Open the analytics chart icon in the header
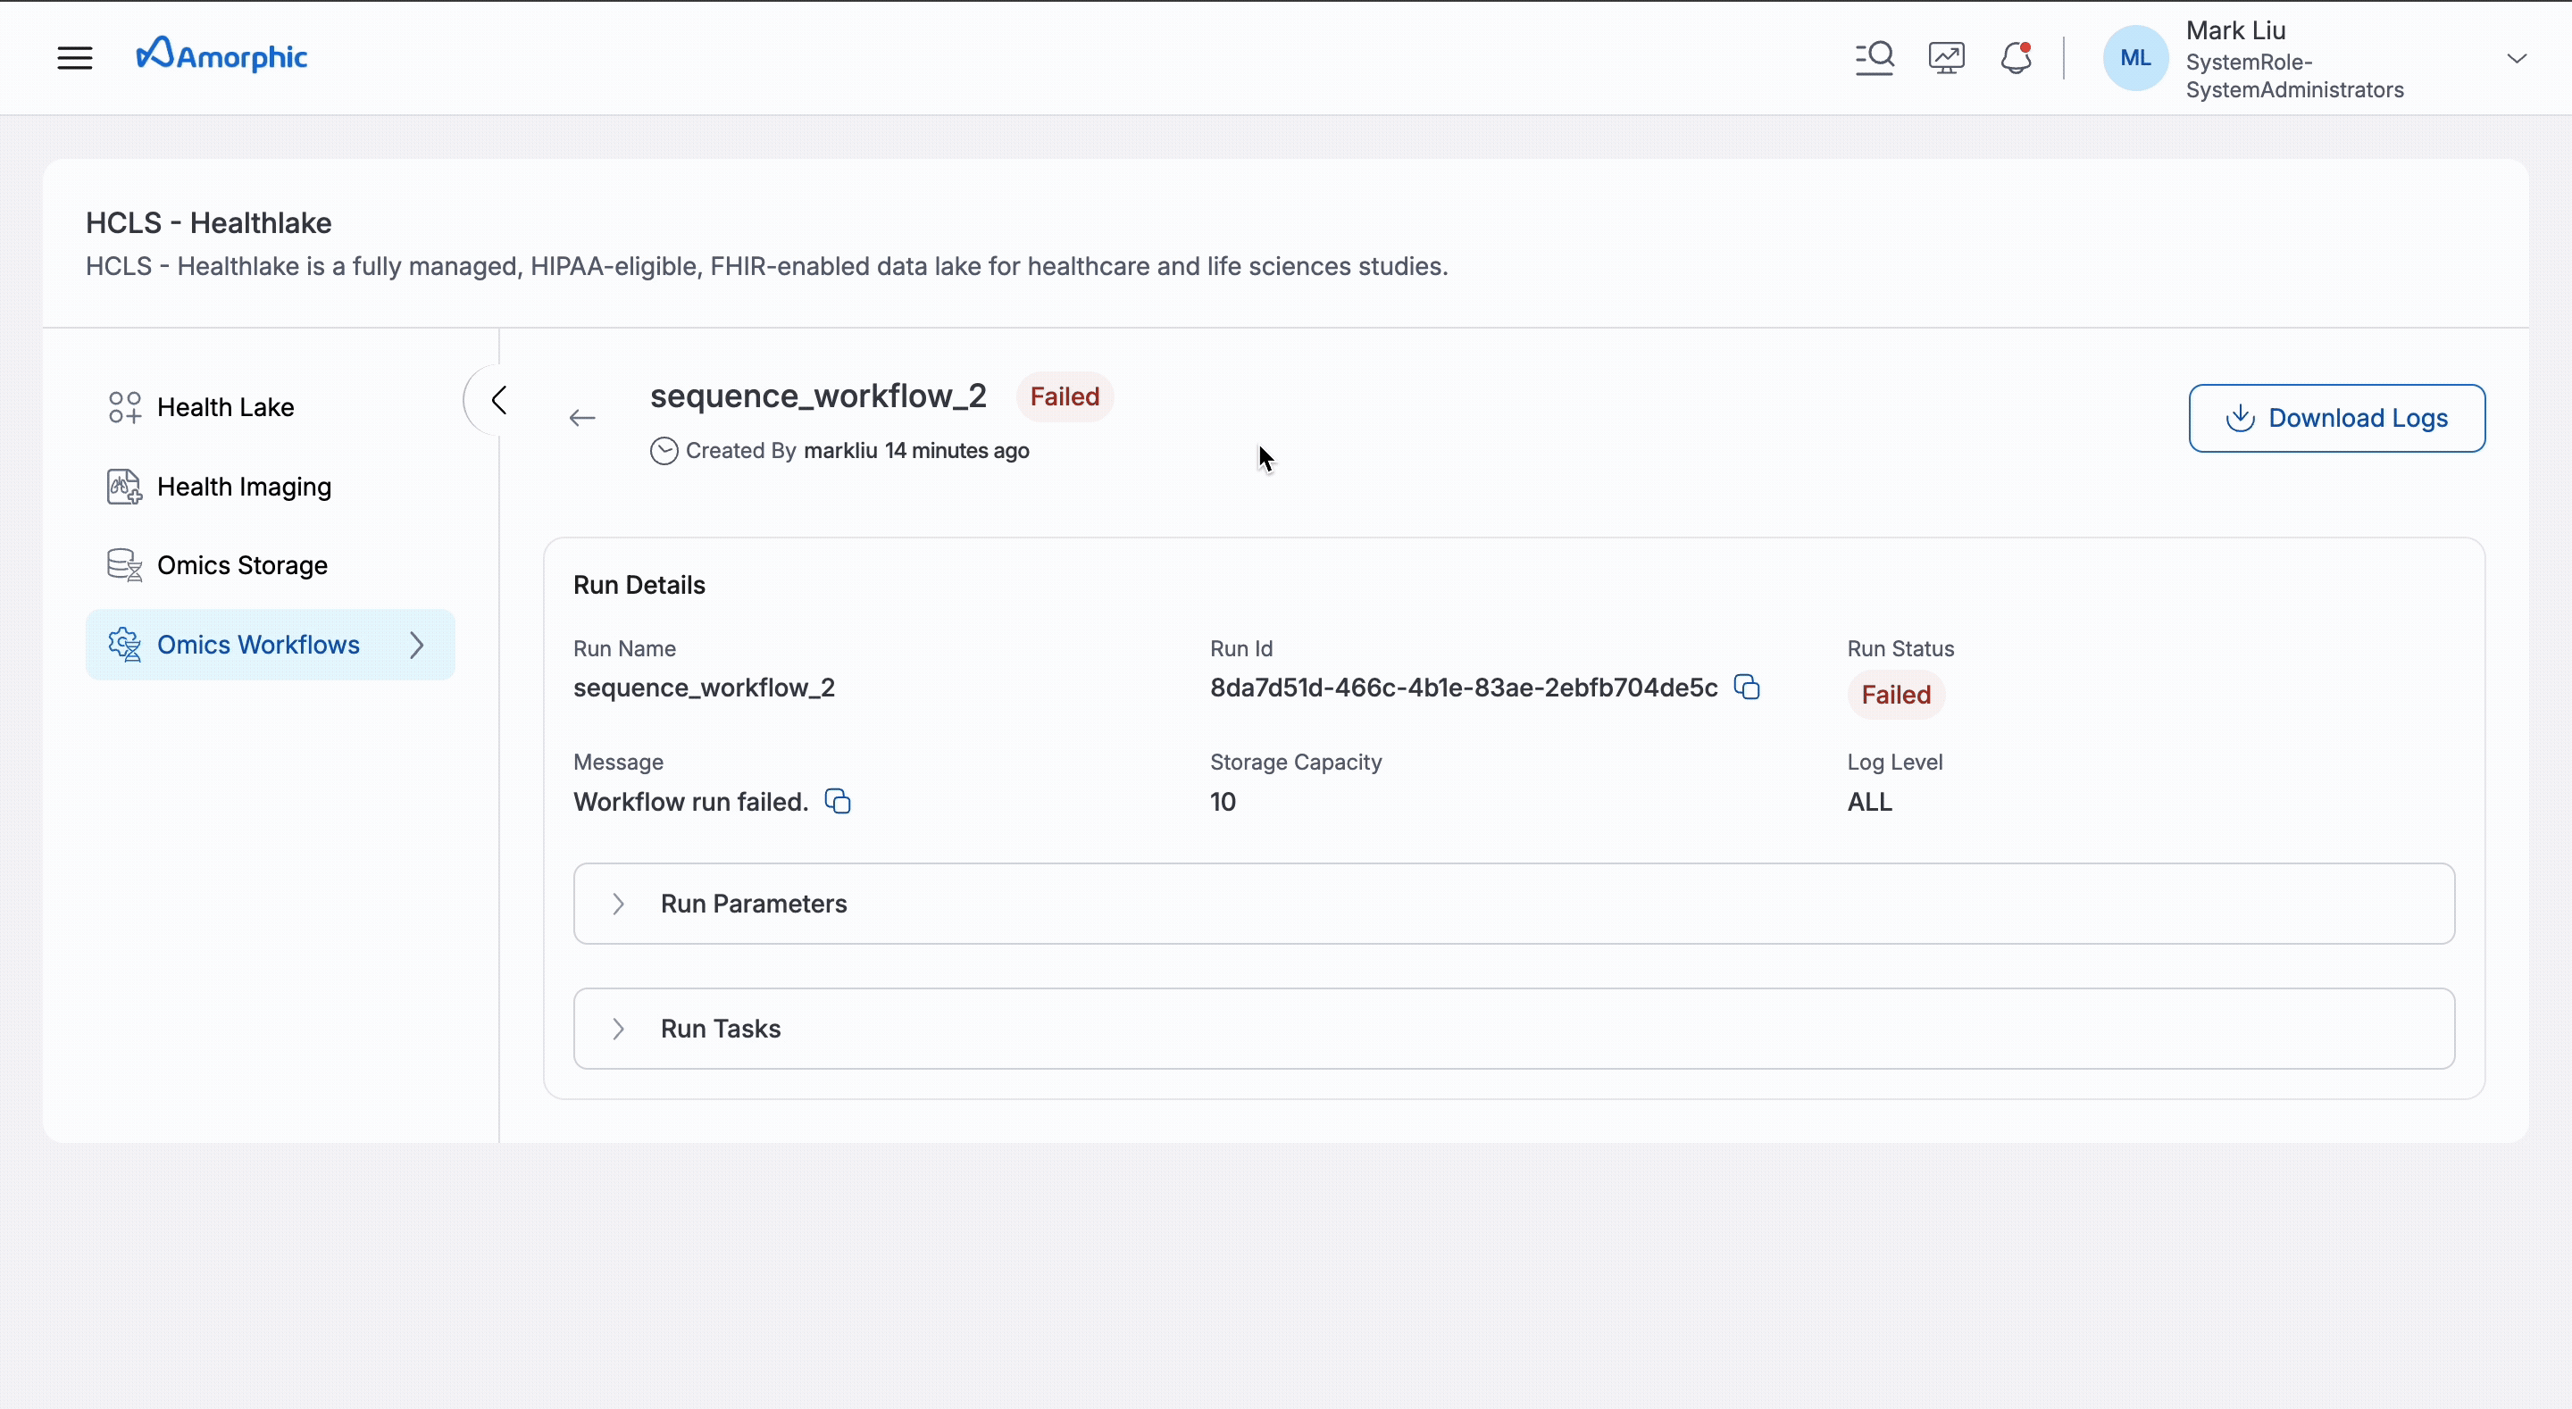The width and height of the screenshot is (2572, 1409). pos(1945,57)
